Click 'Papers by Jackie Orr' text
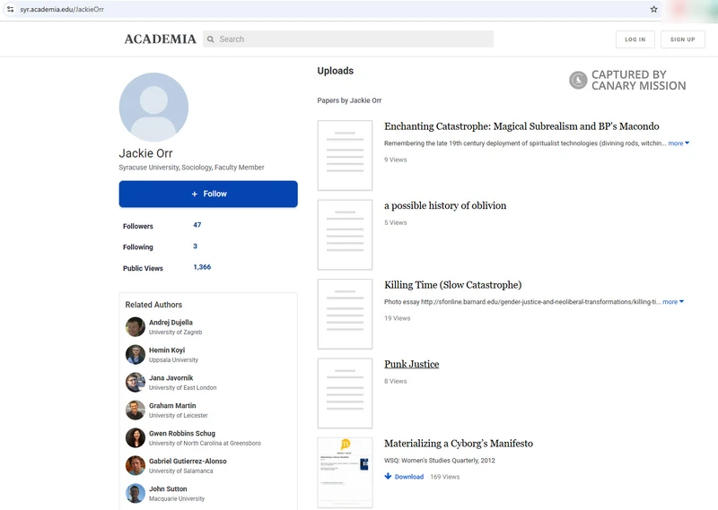Viewport: 718px width, 510px height. pyautogui.click(x=349, y=100)
